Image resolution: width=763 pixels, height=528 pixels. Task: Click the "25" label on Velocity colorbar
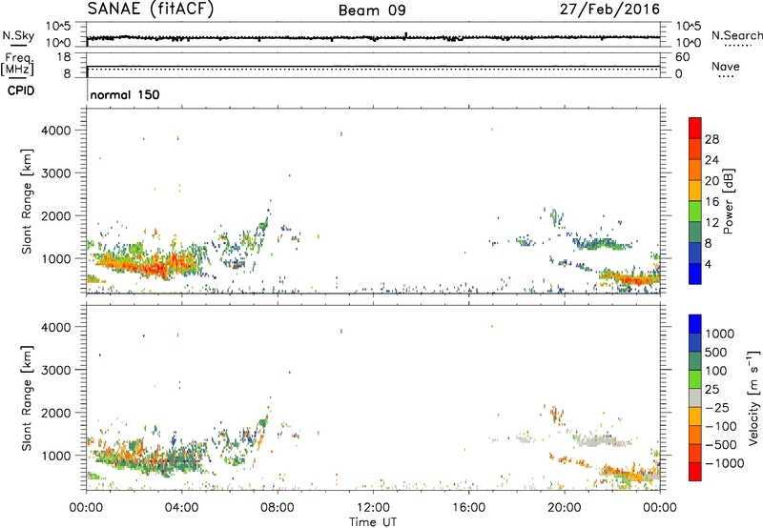point(711,389)
